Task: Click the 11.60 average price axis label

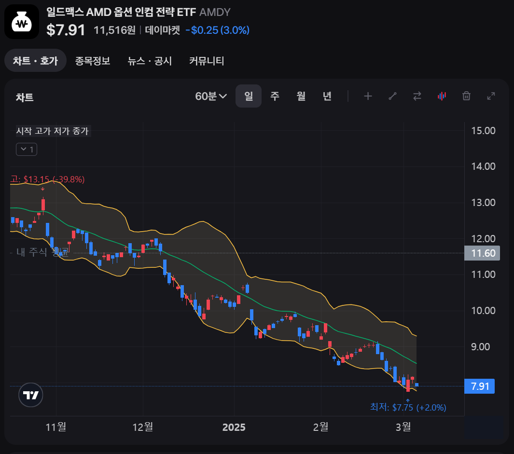Action: tap(482, 253)
